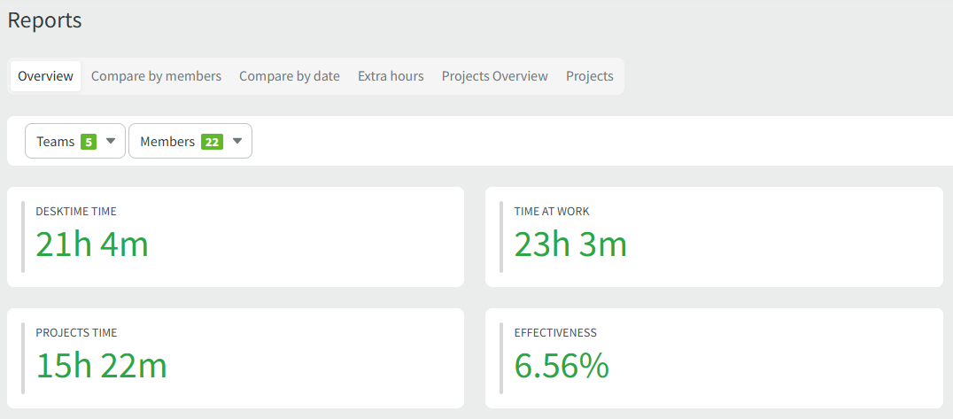Switch to the Projects tab
Viewport: 953px width, 419px height.
tap(589, 76)
